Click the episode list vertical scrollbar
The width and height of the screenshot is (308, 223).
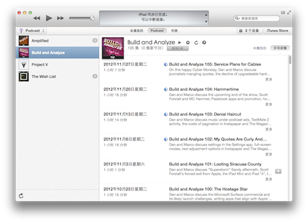(x=290, y=60)
